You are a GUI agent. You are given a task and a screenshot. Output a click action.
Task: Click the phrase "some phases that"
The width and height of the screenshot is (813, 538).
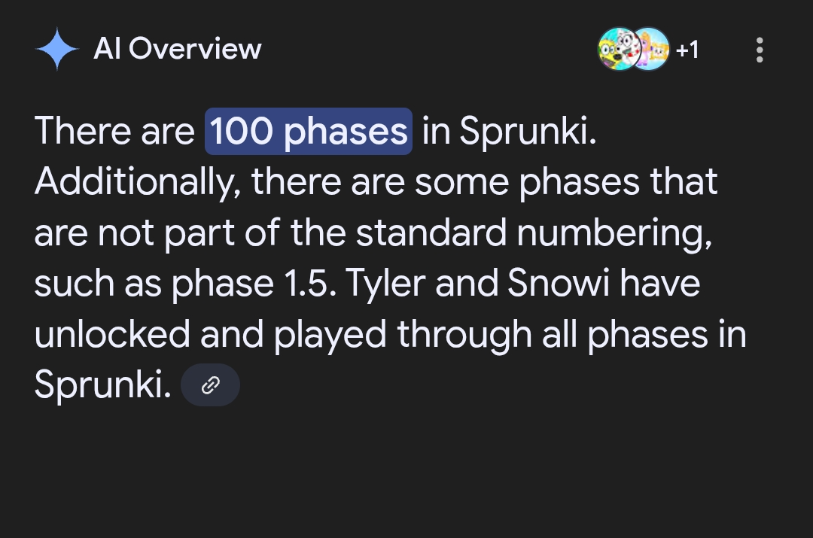tap(566, 182)
